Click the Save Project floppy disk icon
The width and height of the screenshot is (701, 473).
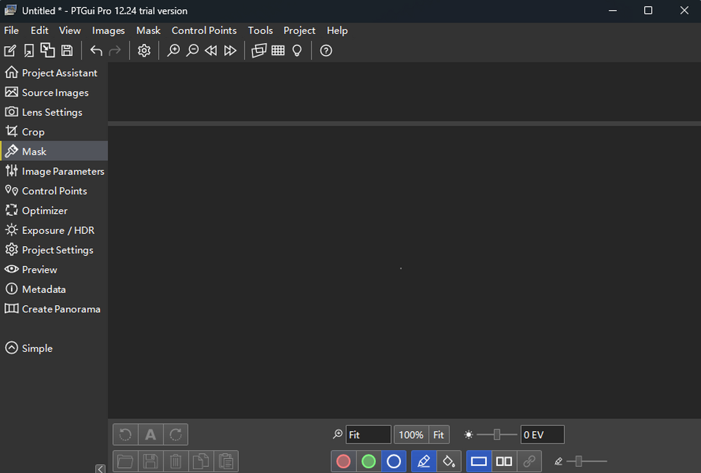coord(67,51)
